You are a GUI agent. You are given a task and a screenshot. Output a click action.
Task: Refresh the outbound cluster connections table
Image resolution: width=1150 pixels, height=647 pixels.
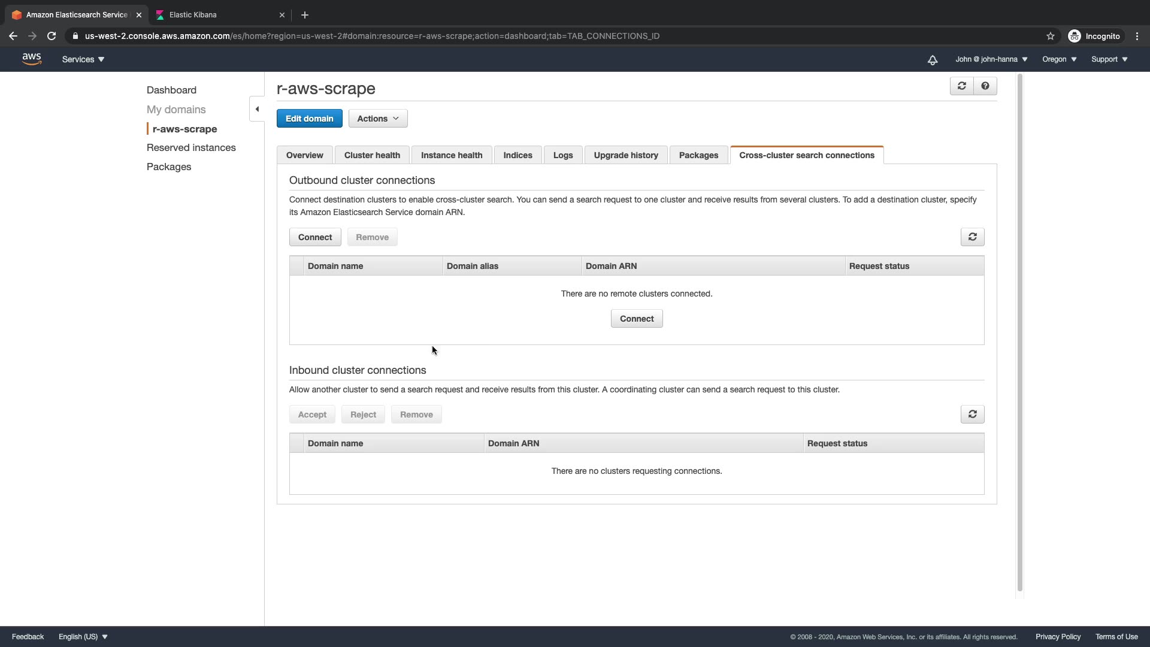coord(972,237)
